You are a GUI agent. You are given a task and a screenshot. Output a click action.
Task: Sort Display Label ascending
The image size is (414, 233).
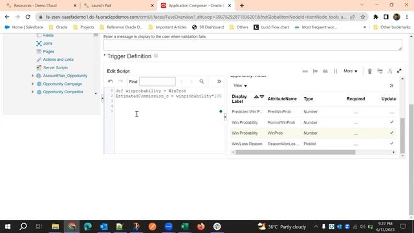click(256, 96)
